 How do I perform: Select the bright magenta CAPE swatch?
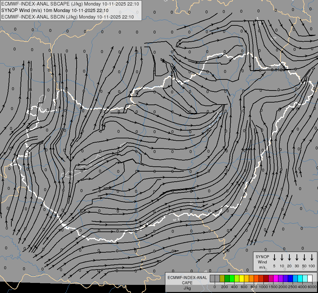(x=276, y=278)
